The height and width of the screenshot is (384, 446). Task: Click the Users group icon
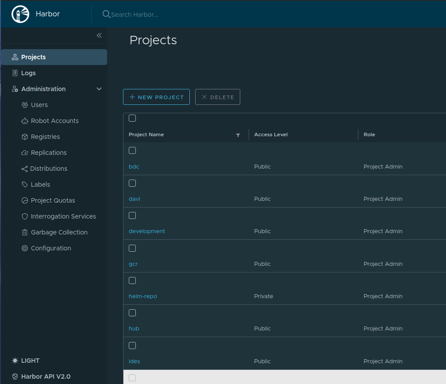[x=25, y=105]
